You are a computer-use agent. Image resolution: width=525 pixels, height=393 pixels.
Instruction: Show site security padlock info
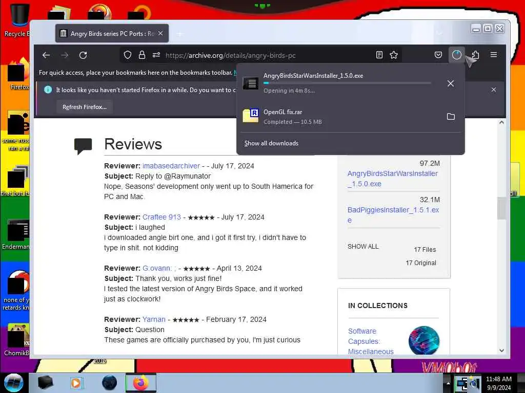tap(142, 55)
